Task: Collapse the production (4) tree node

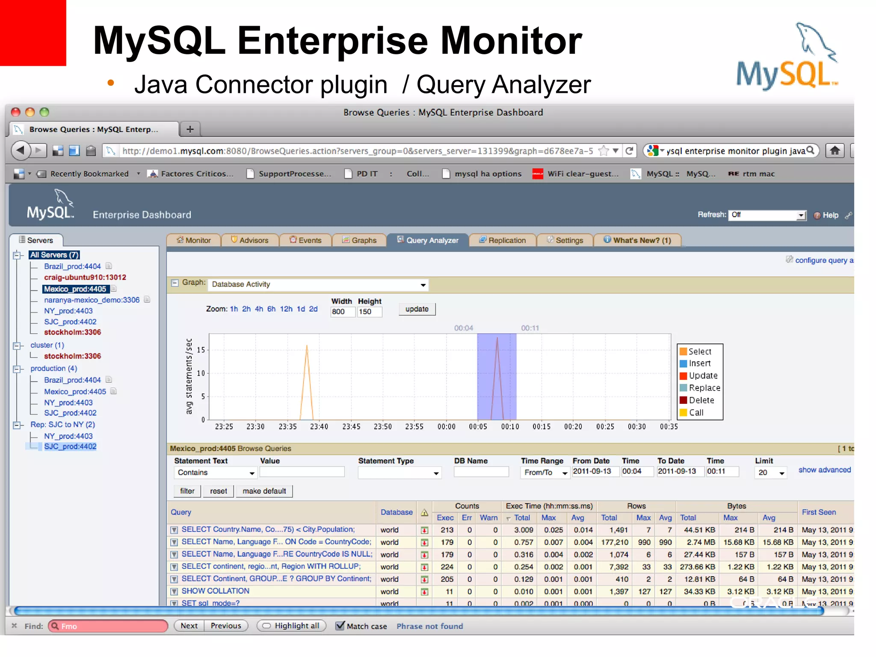Action: 17,369
